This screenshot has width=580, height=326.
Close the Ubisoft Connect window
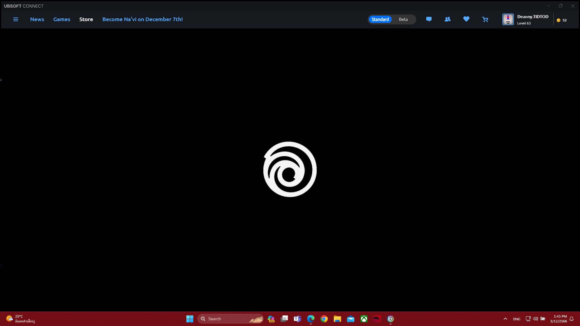pyautogui.click(x=573, y=6)
